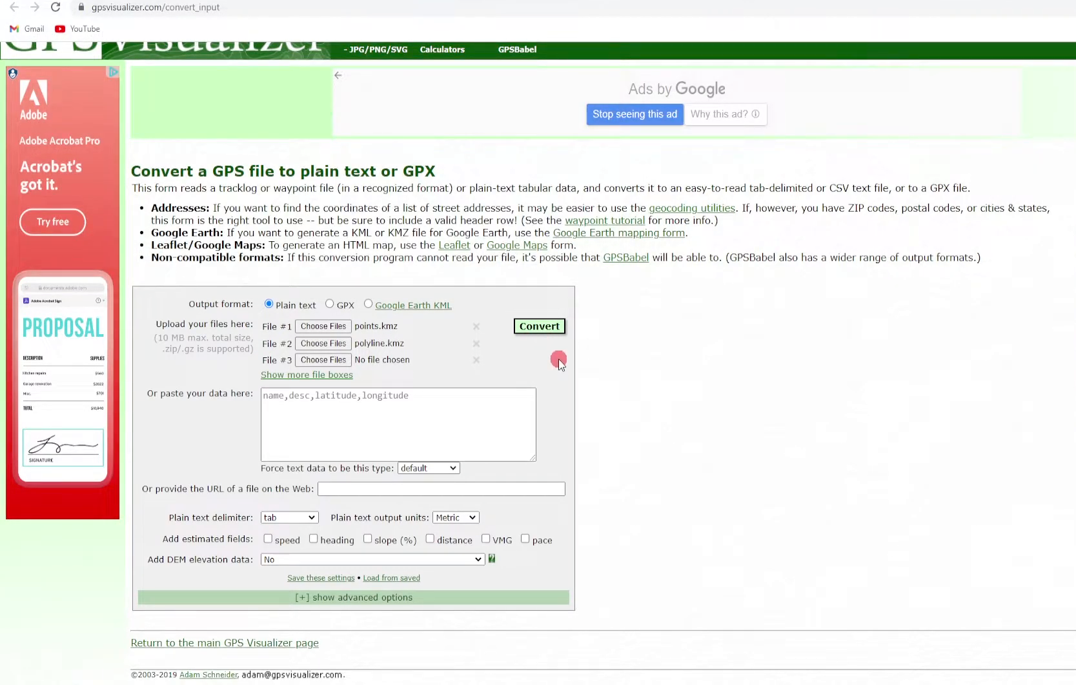The width and height of the screenshot is (1076, 685).
Task: Click the points.kmz file name
Action: point(376,326)
